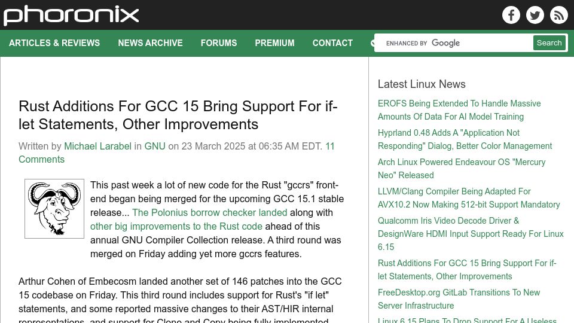Open Phoronix Twitter page icon
The height and width of the screenshot is (323, 574).
coord(535,15)
